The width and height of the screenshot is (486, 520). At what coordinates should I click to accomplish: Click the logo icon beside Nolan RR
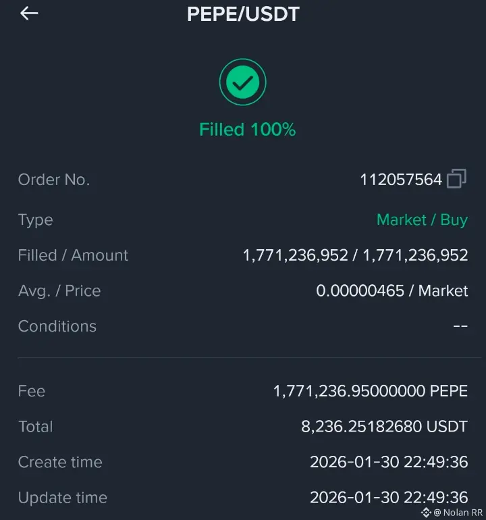click(426, 513)
